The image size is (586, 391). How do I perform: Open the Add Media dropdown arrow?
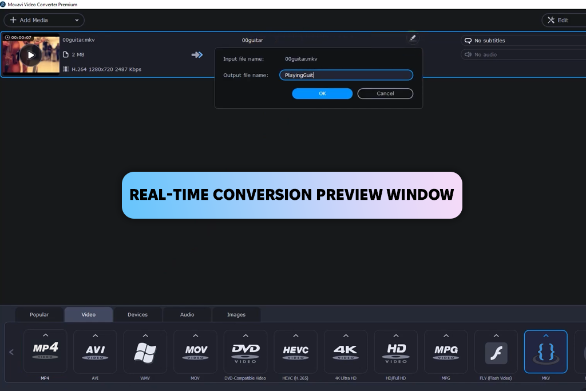(77, 20)
